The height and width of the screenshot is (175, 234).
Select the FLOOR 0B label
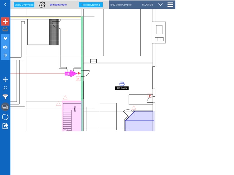tap(148, 5)
